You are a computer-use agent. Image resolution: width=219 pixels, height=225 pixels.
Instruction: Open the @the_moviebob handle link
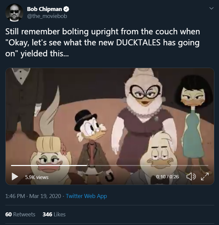(x=47, y=16)
